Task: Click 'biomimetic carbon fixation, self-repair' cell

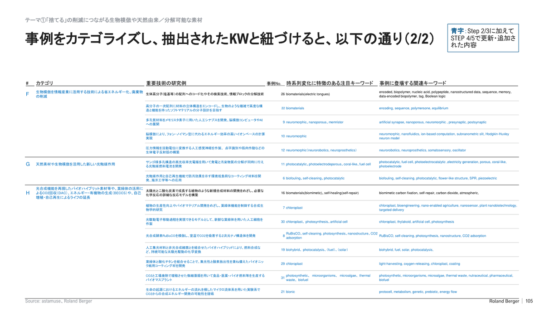Action: coord(429,193)
